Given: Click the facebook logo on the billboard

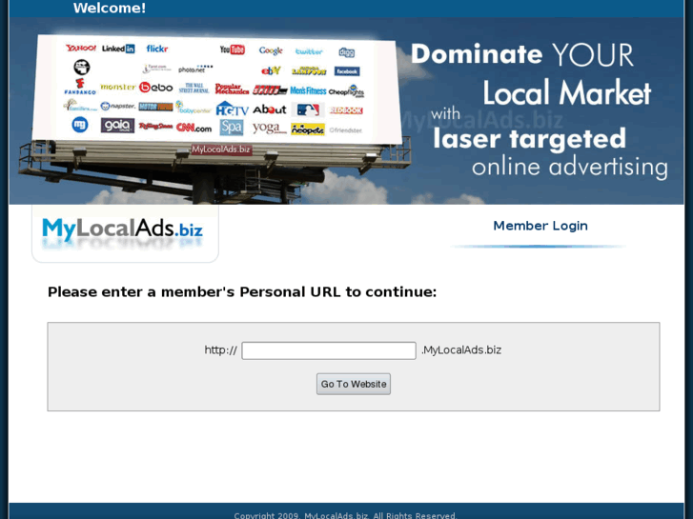Looking at the screenshot, I should point(347,71).
